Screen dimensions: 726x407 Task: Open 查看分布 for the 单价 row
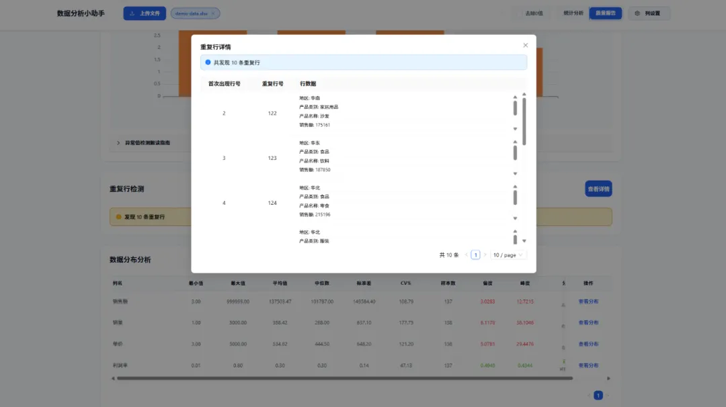click(588, 344)
